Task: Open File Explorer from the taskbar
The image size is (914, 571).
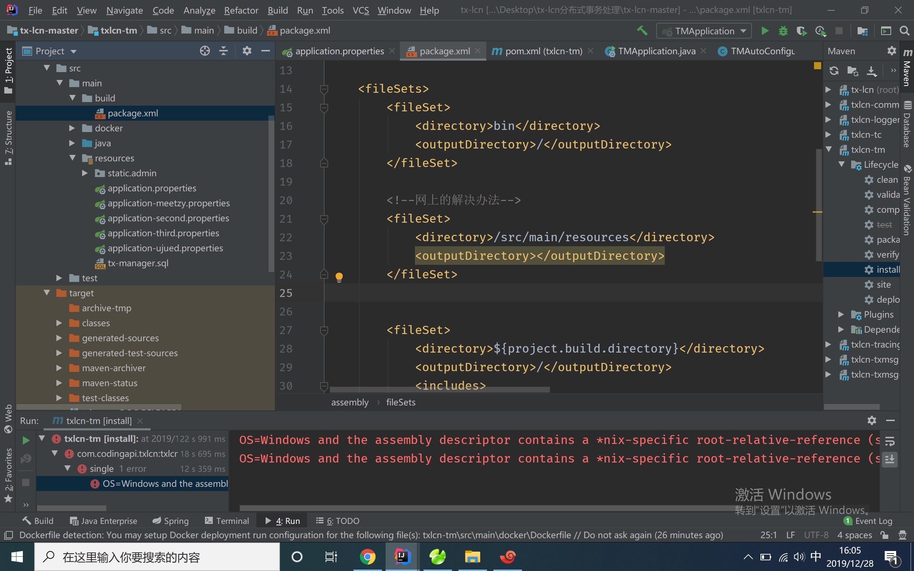Action: (472, 557)
